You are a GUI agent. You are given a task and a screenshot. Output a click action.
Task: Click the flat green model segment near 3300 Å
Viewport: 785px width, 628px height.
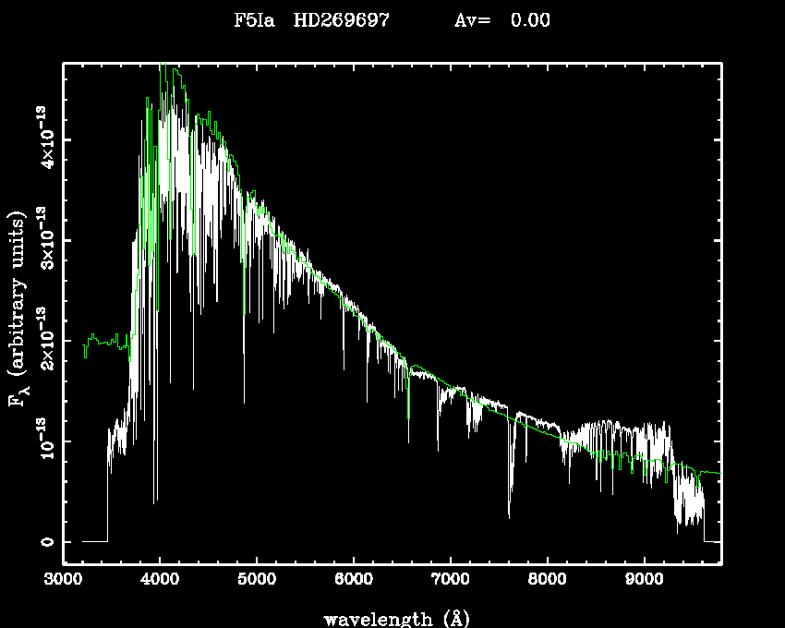pyautogui.click(x=102, y=341)
